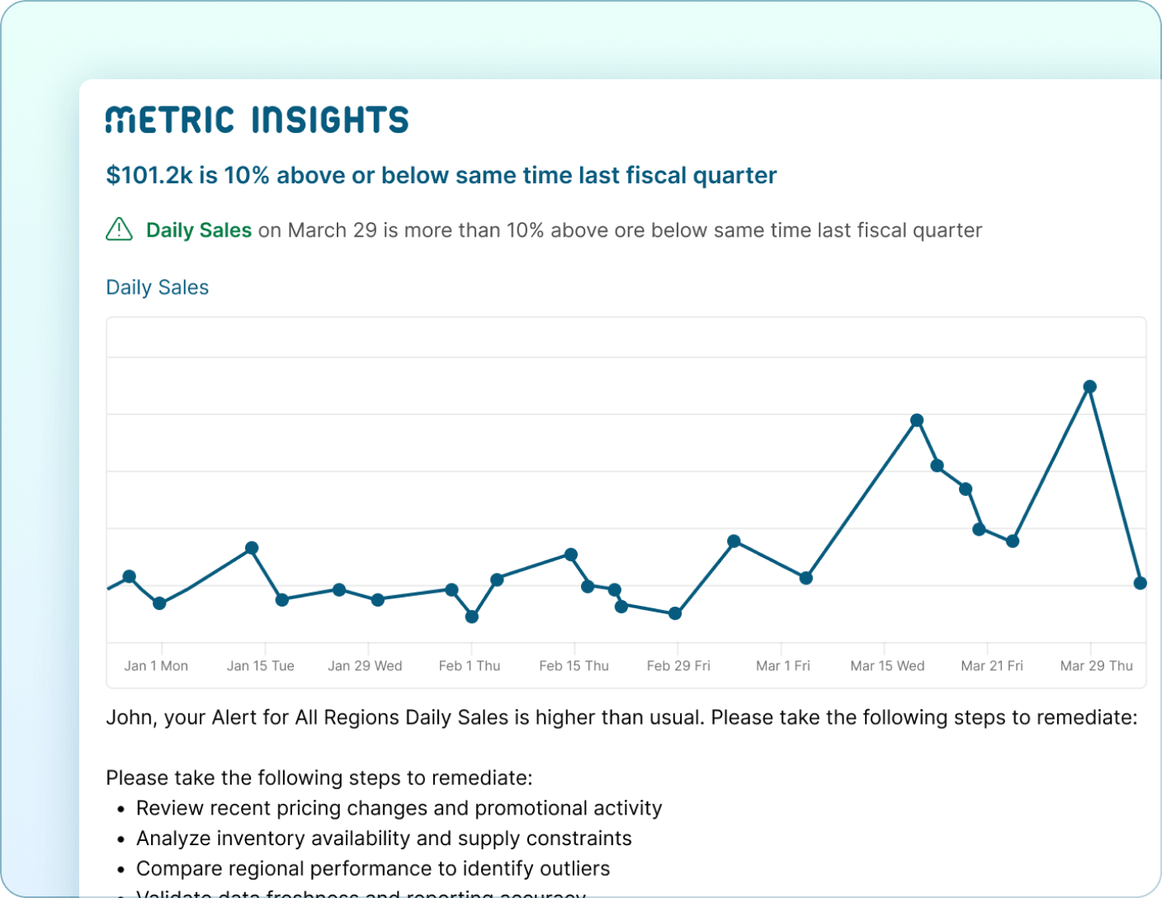The width and height of the screenshot is (1162, 898).
Task: Open the green Daily Sales metric link
Action: click(198, 230)
